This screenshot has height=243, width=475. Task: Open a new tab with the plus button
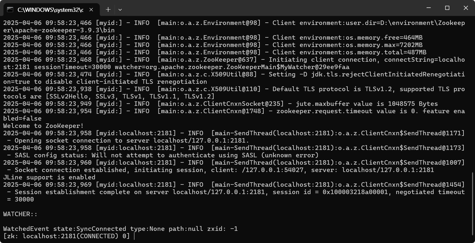[108, 10]
